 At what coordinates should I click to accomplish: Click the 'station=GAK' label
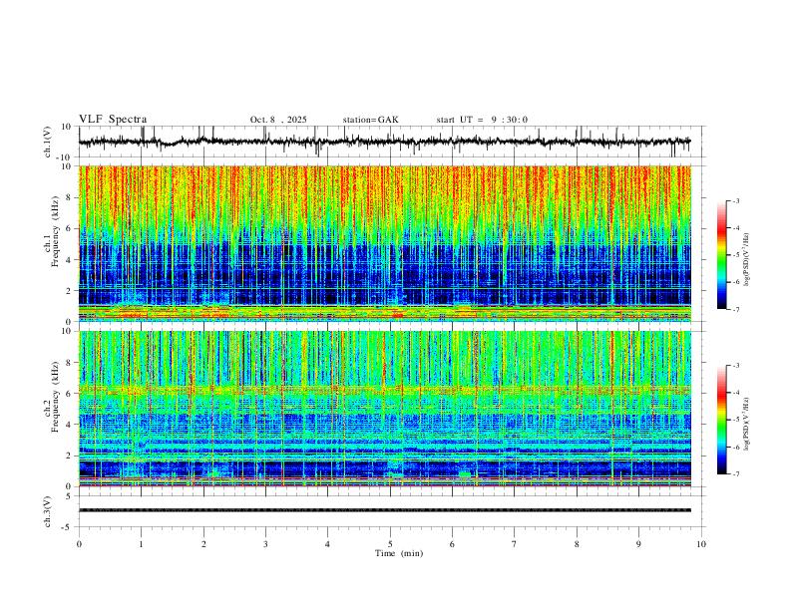370,120
